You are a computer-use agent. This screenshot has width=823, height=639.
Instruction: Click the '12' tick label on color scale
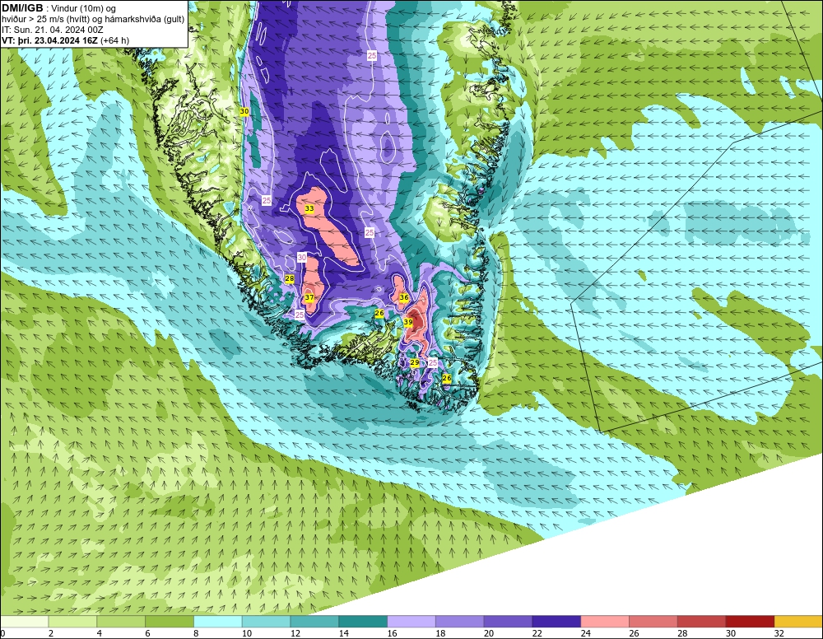pos(295,634)
